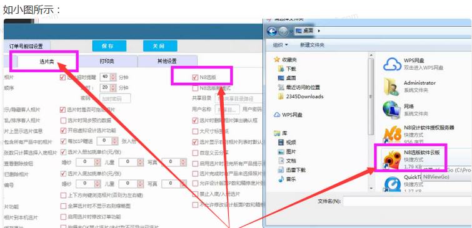Toggle 自定义云分享 checkbox
The height and width of the screenshot is (228, 472).
[195, 153]
